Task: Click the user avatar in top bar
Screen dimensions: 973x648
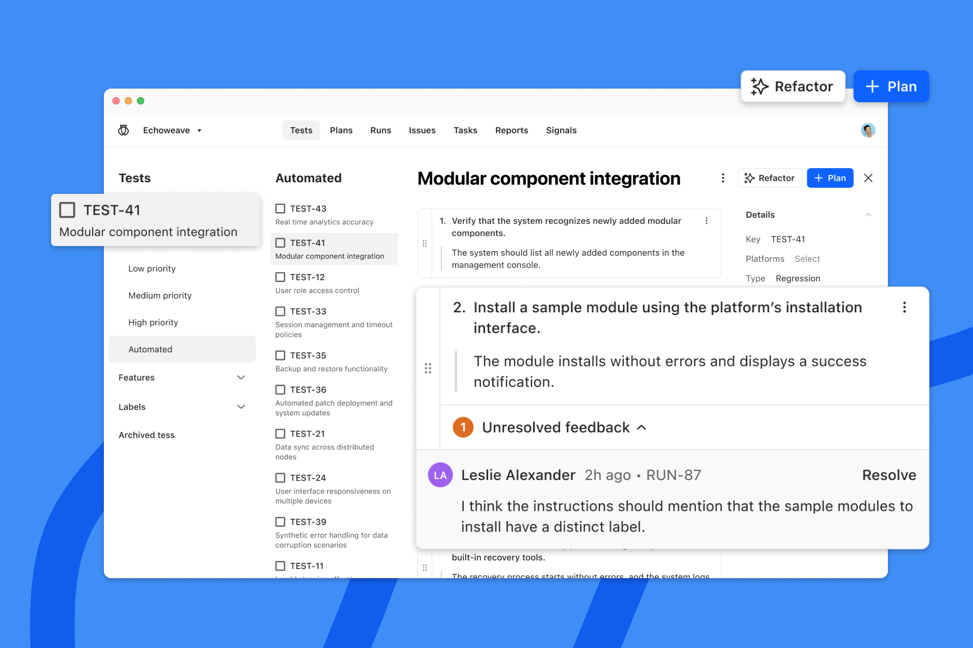Action: (x=868, y=130)
